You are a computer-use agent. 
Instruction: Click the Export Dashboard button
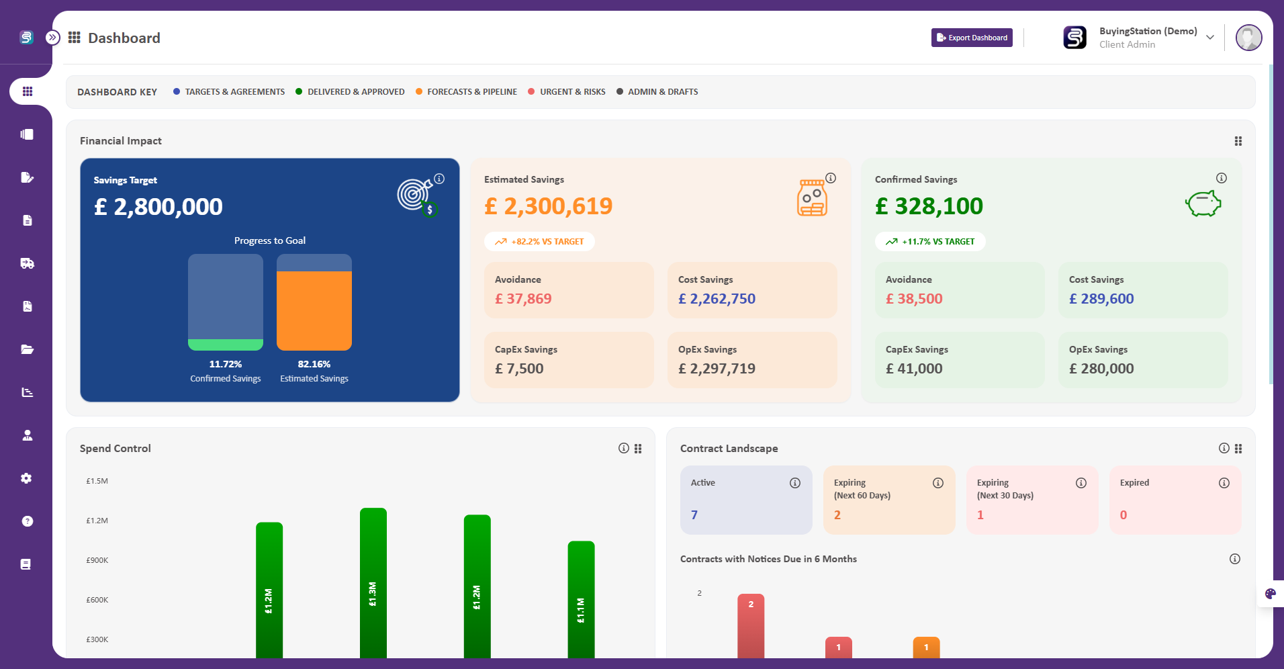971,38
